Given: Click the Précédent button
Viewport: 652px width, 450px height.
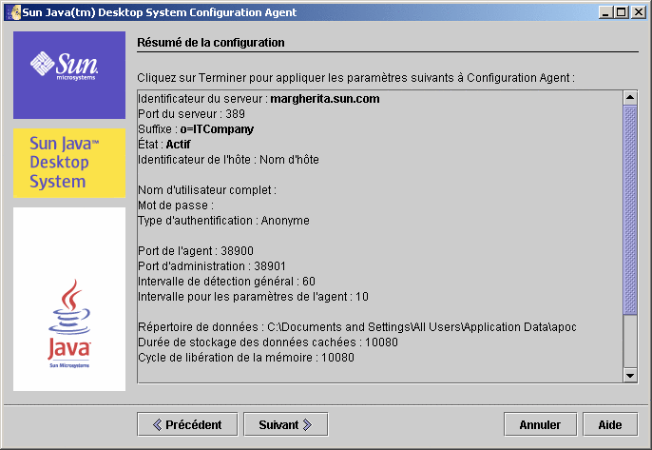Looking at the screenshot, I should (x=187, y=424).
